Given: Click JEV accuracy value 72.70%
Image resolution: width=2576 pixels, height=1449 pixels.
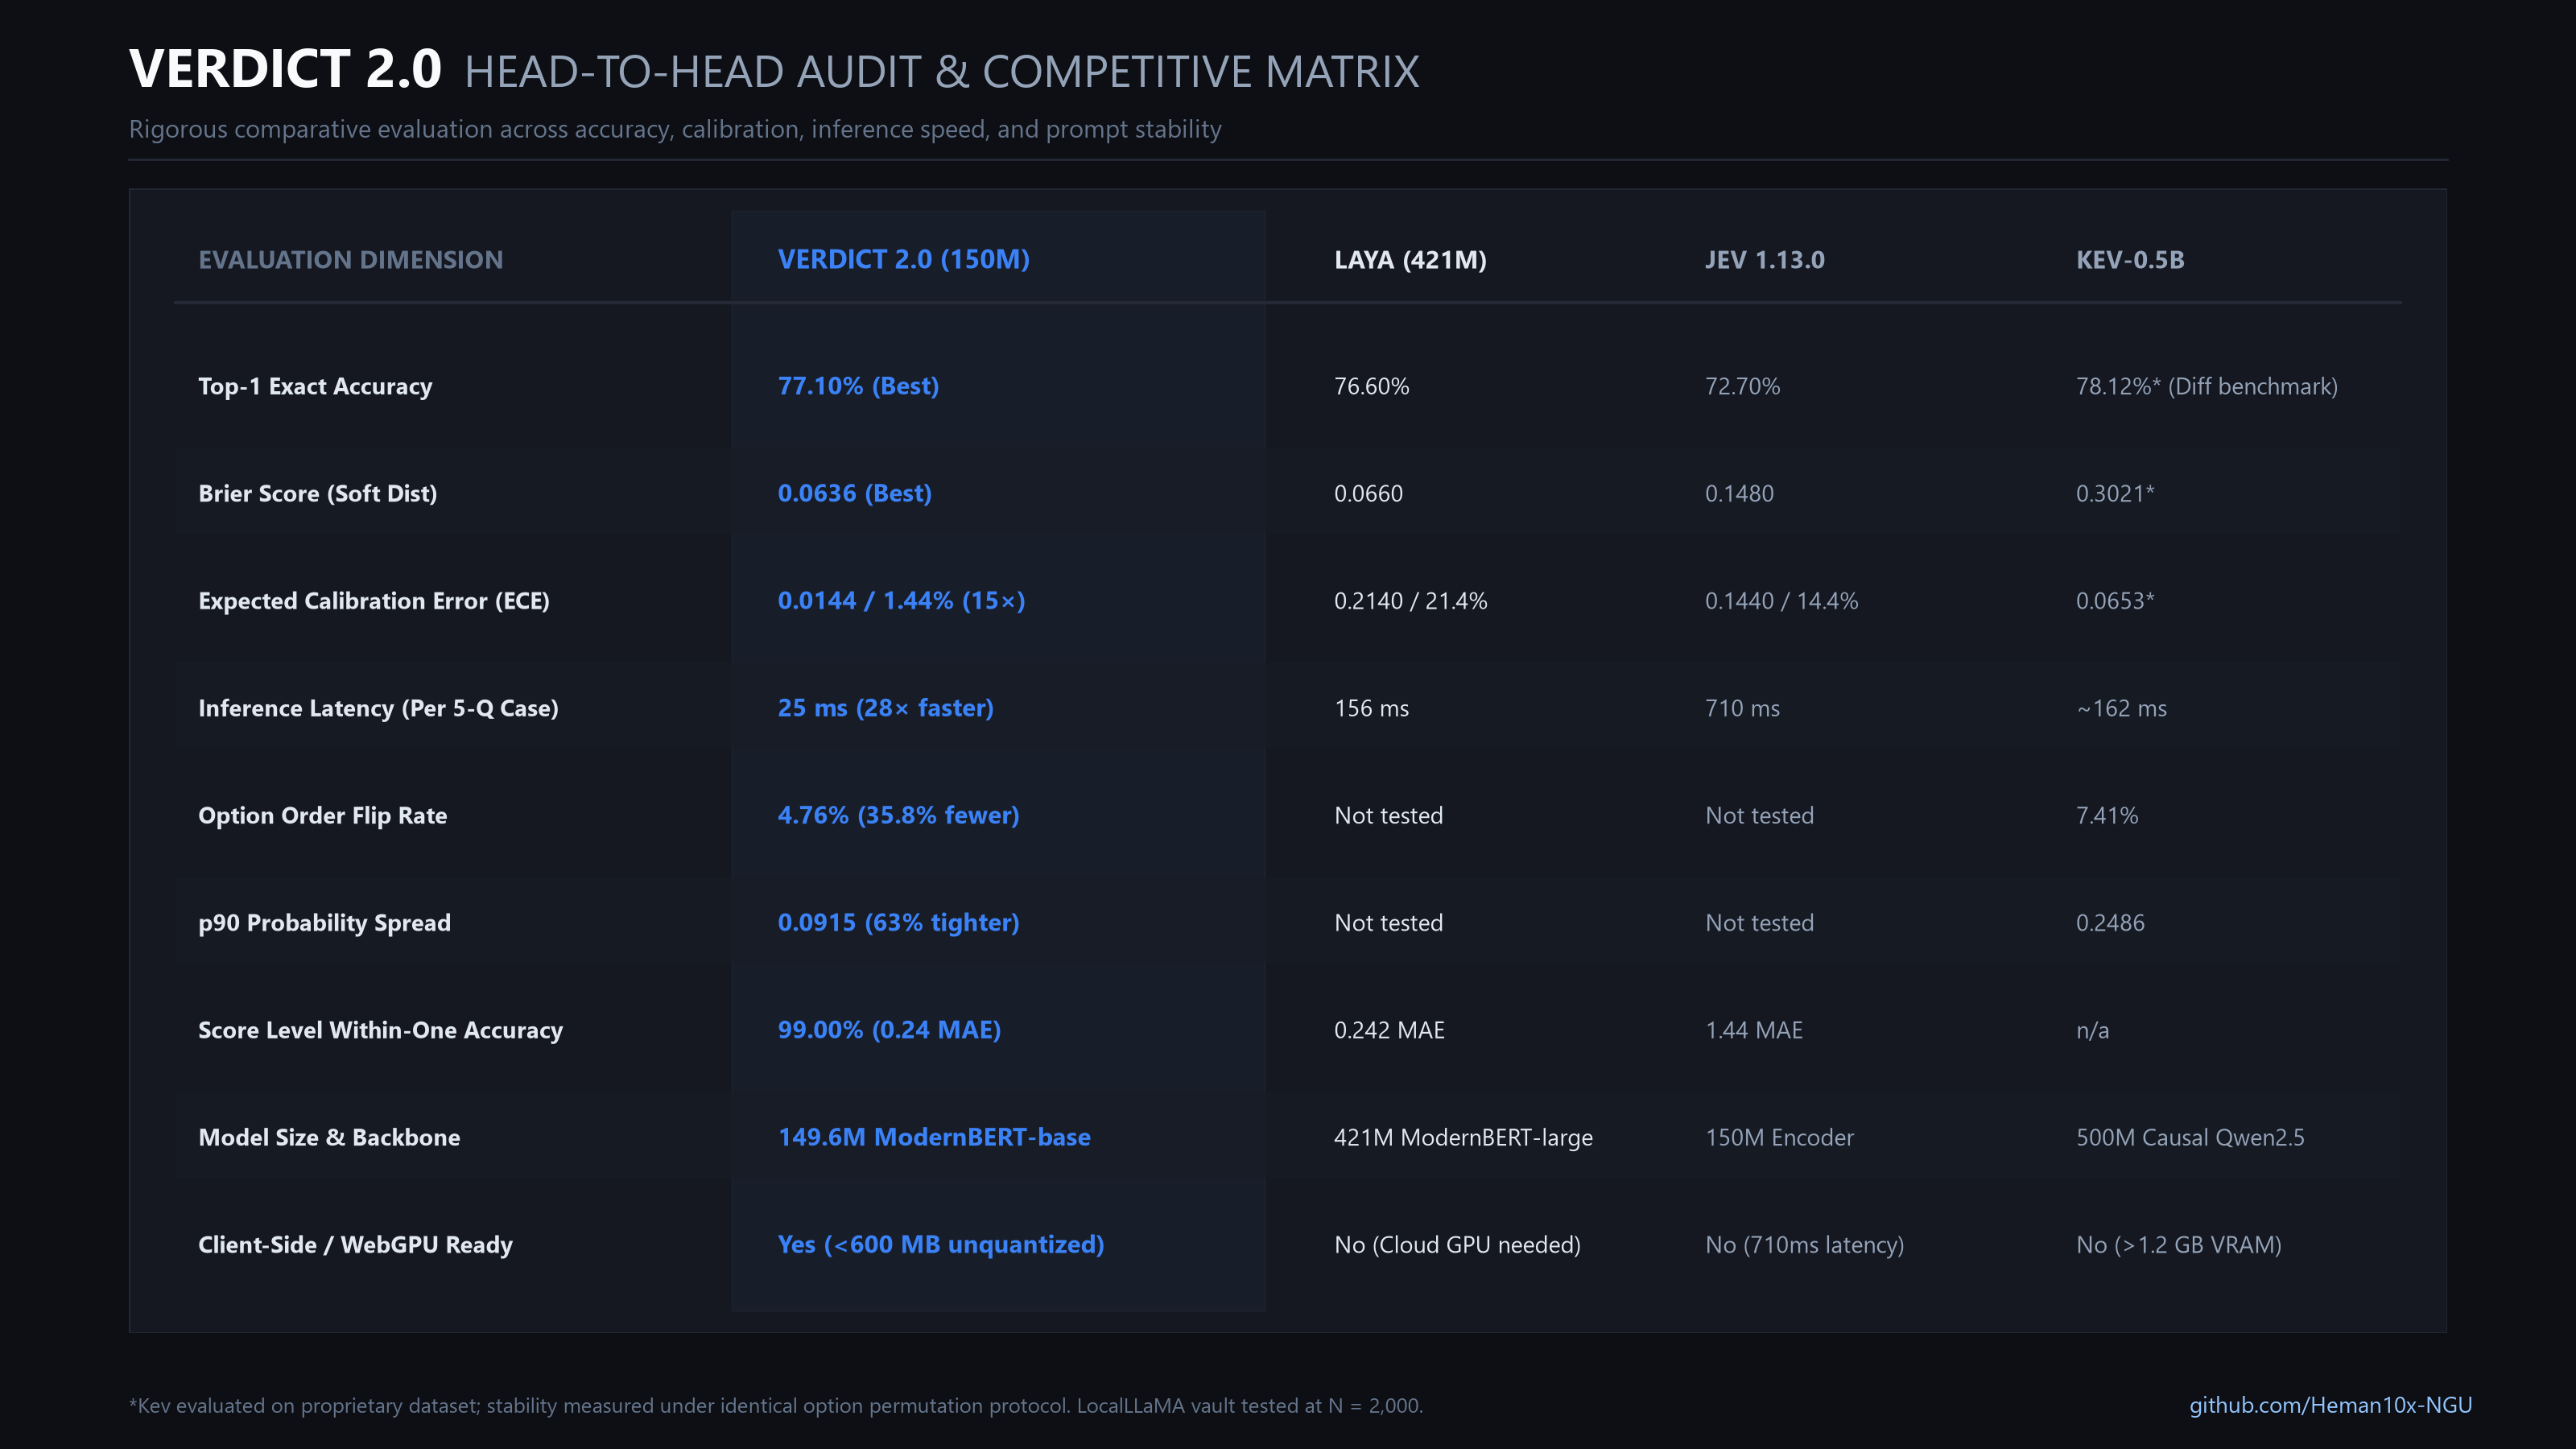Looking at the screenshot, I should coord(1742,386).
